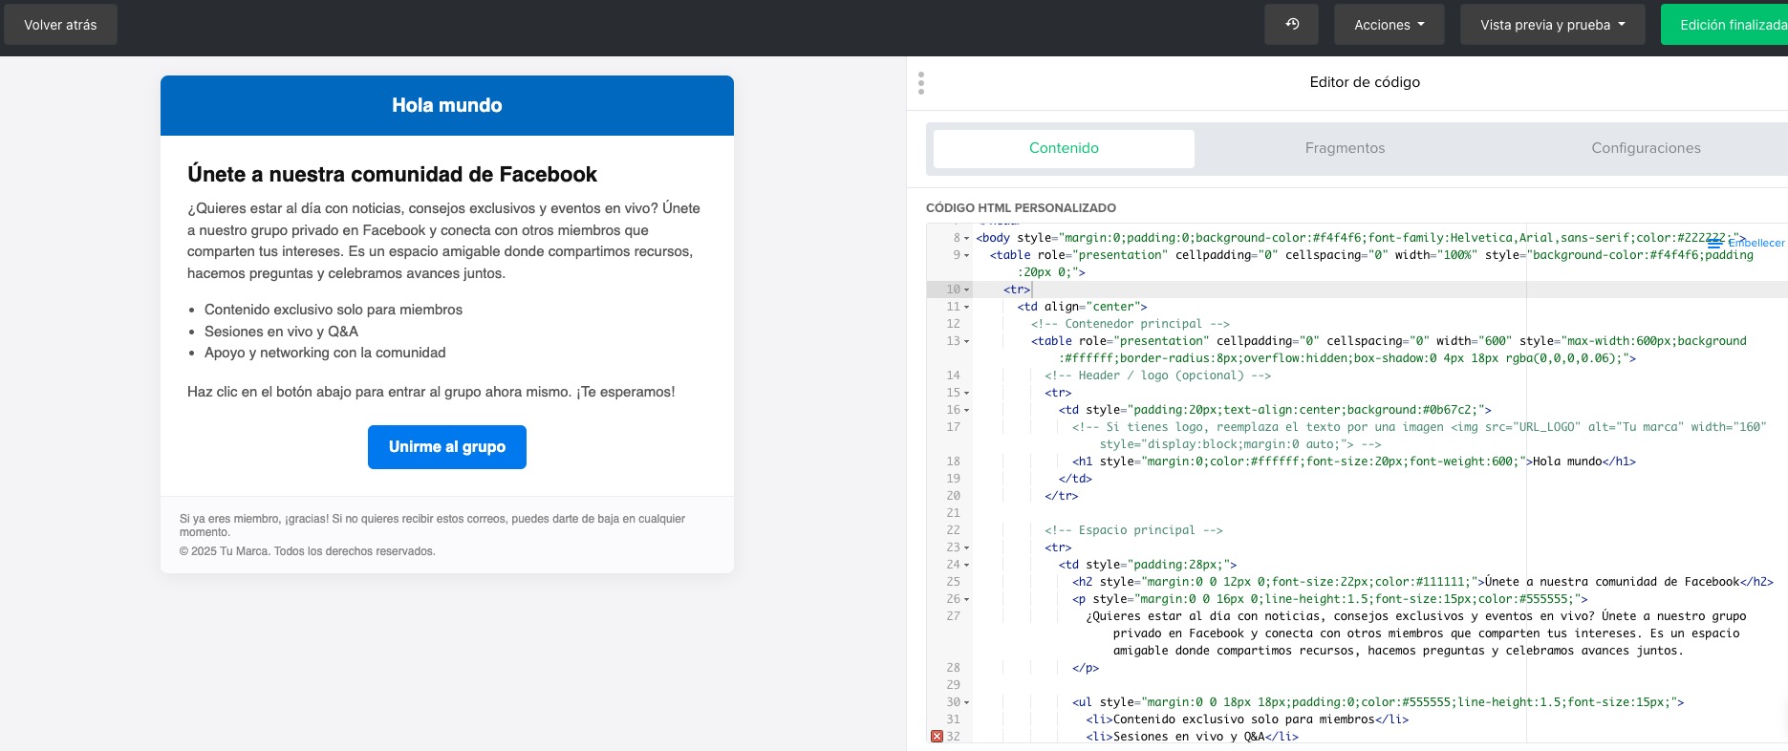The height and width of the screenshot is (751, 1788).
Task: Click bullet Contenido exclusivo solo para miembros
Action: coord(334,310)
